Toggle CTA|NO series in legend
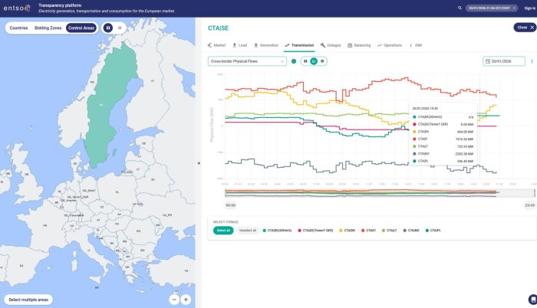 tap(411, 231)
